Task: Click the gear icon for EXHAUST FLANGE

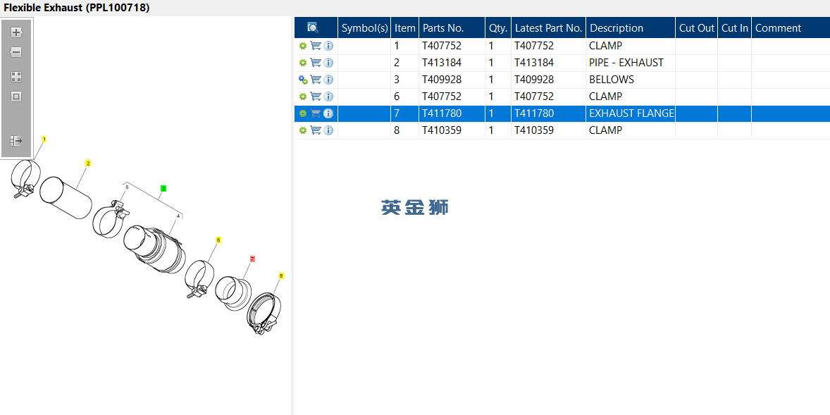Action: (x=303, y=113)
